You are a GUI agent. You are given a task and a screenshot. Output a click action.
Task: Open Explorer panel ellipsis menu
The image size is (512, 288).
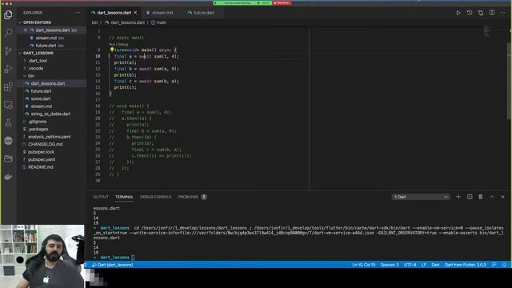point(78,13)
